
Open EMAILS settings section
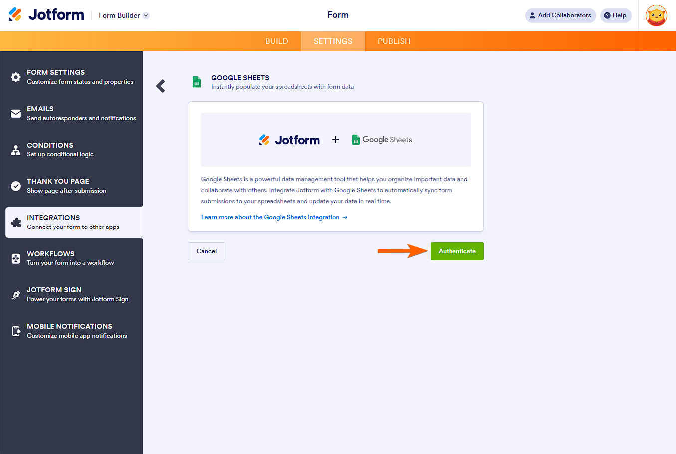pos(74,113)
